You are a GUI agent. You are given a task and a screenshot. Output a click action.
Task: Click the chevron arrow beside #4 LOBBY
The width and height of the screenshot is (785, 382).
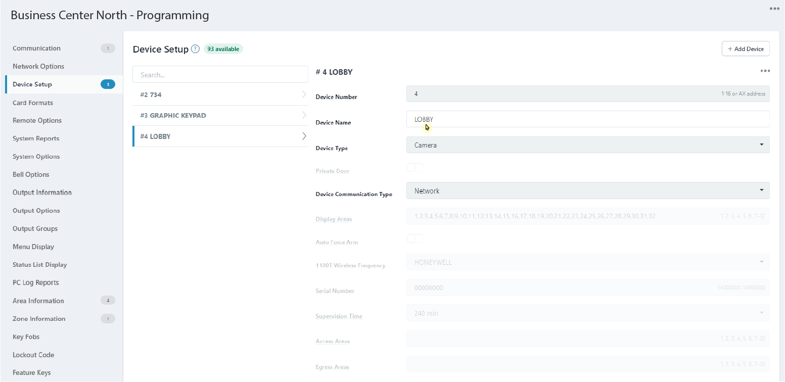(304, 136)
